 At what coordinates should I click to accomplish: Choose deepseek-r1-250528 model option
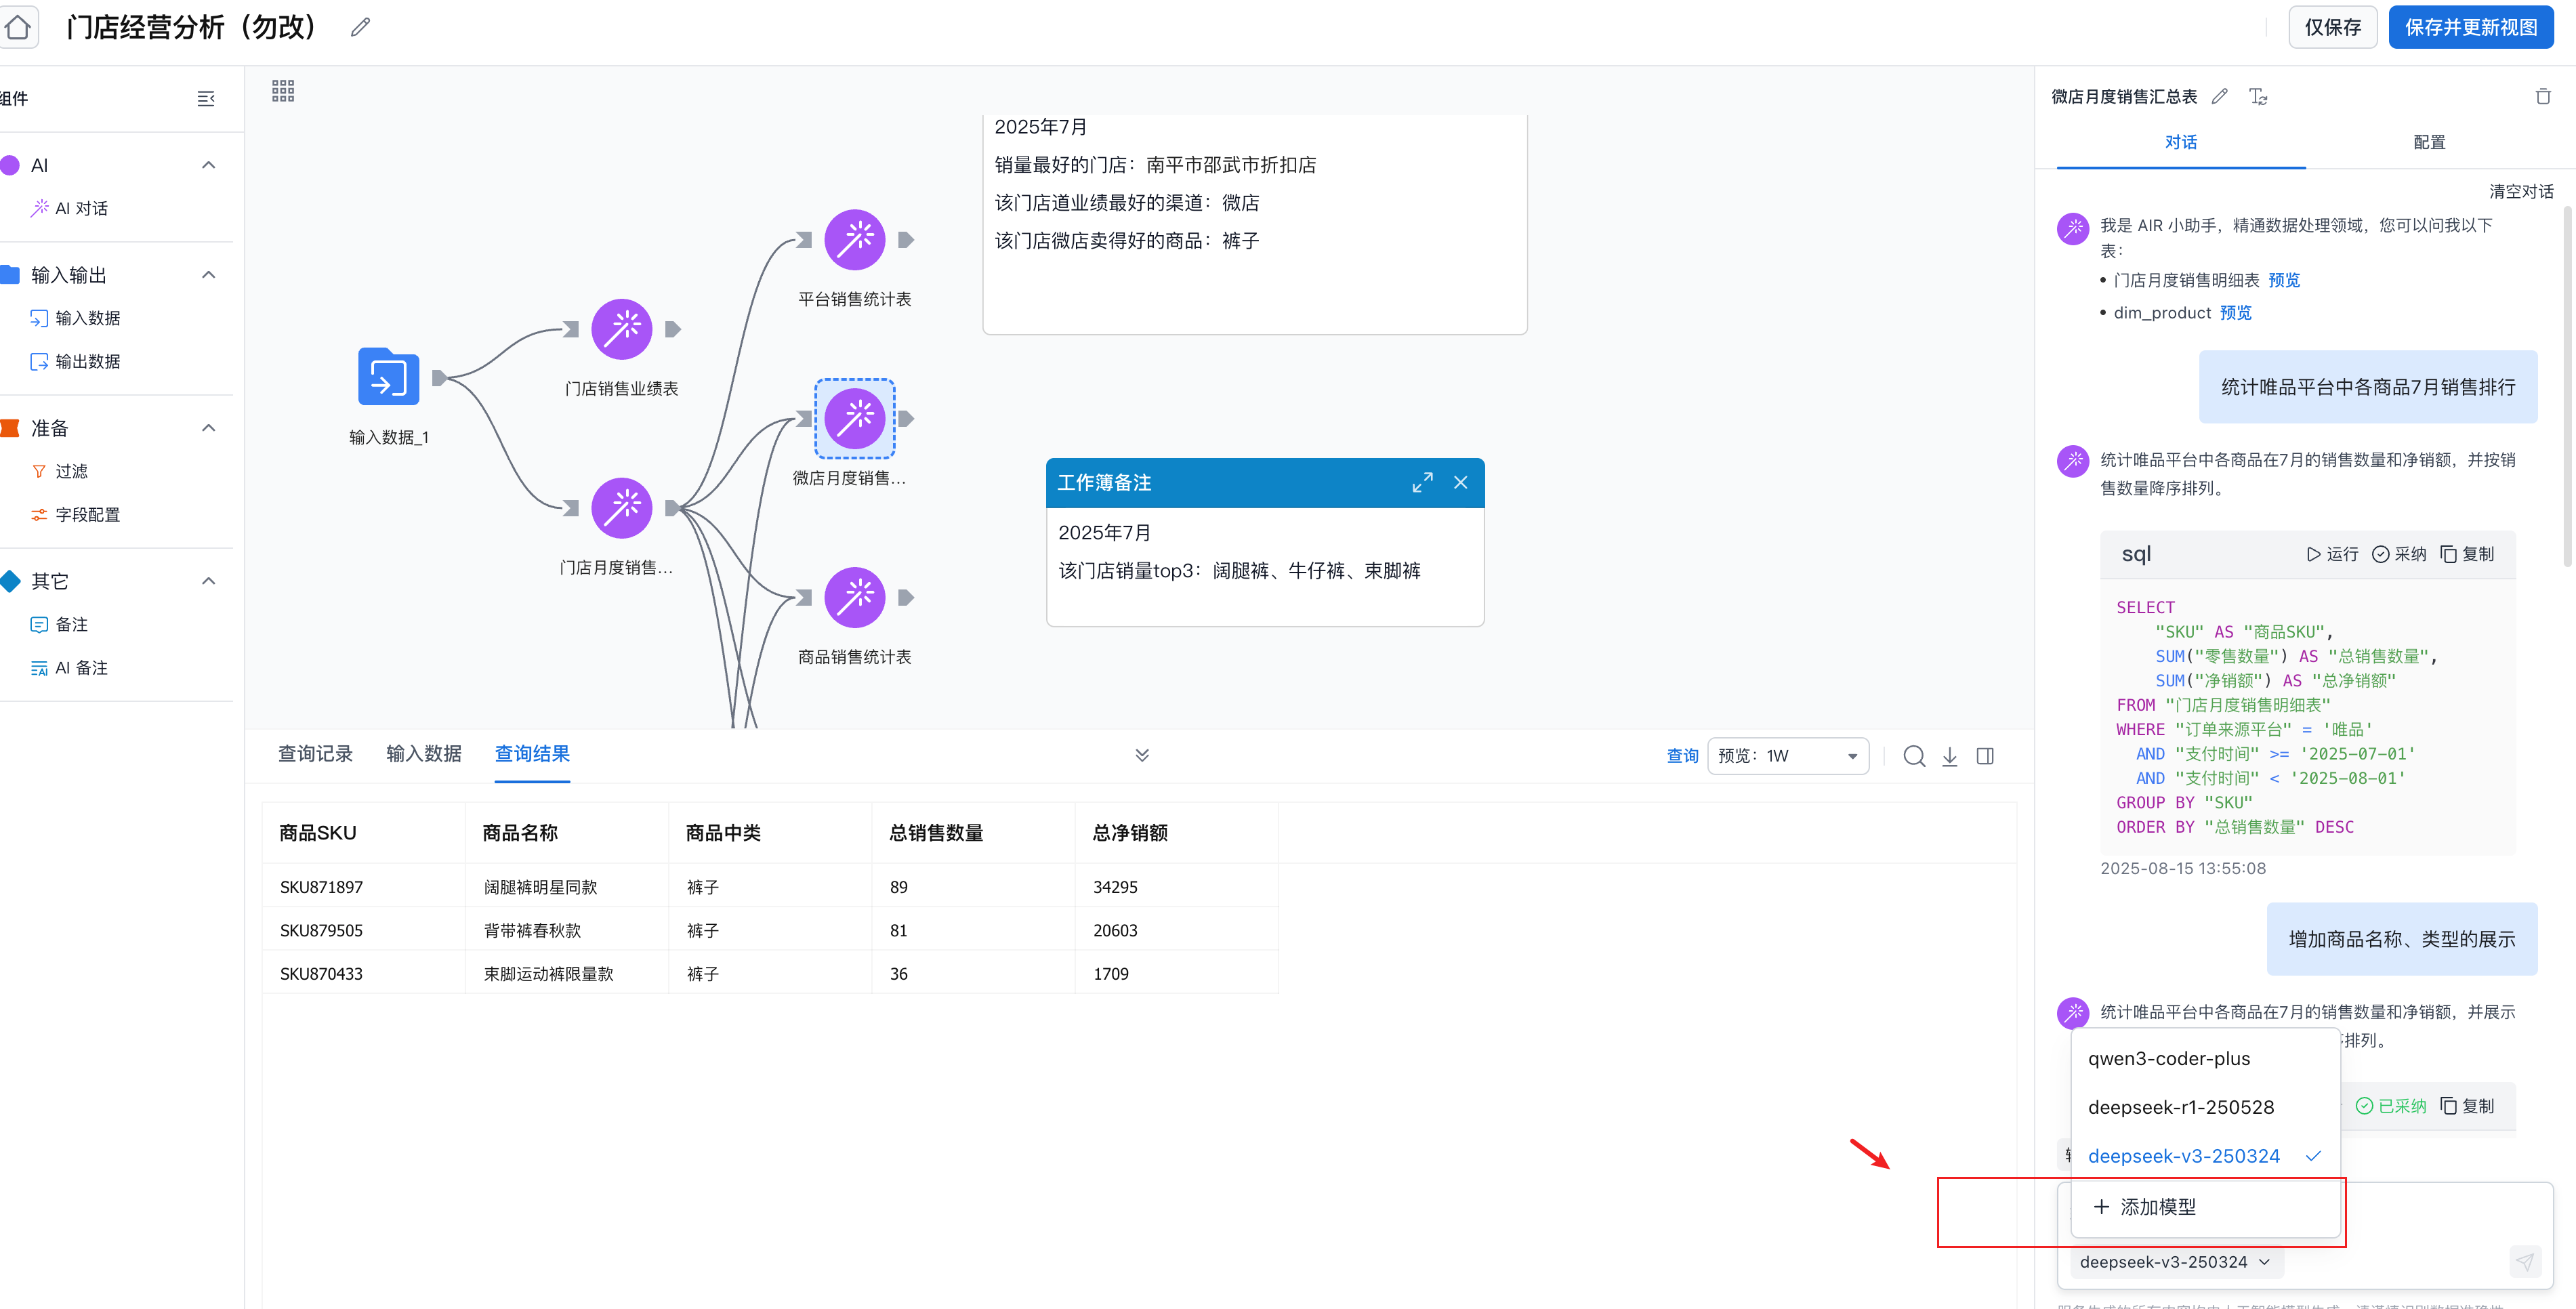click(2180, 1107)
